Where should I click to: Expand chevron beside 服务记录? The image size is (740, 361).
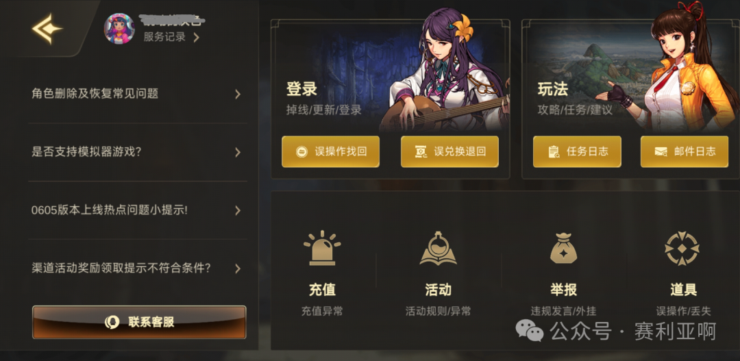click(197, 37)
